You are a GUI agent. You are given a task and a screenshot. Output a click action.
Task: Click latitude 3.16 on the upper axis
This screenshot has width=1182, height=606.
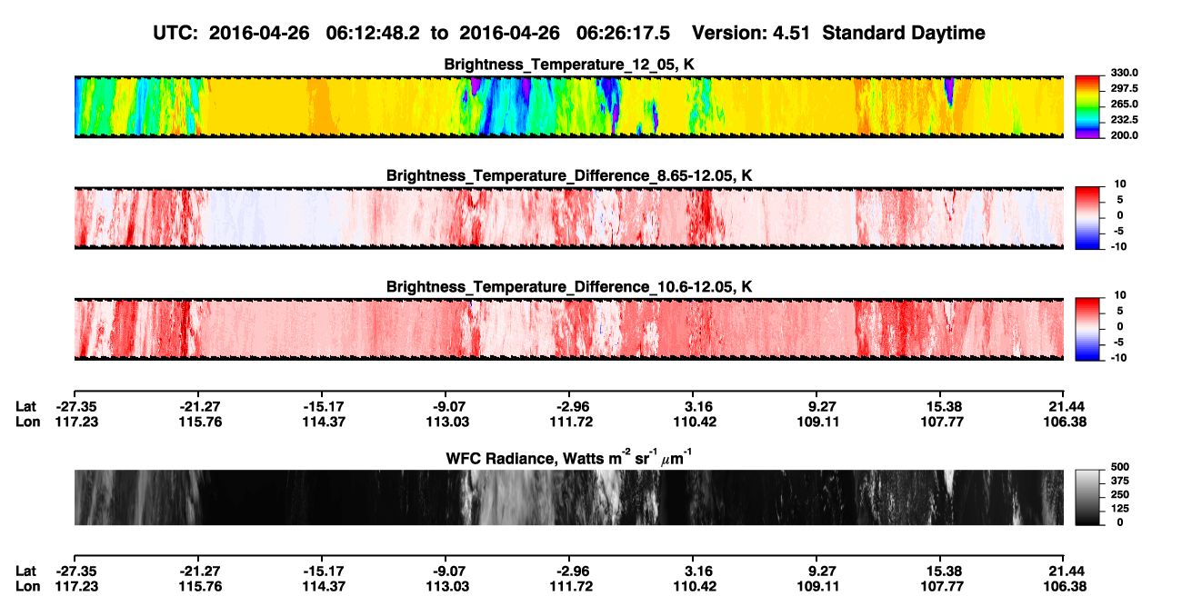click(x=693, y=407)
